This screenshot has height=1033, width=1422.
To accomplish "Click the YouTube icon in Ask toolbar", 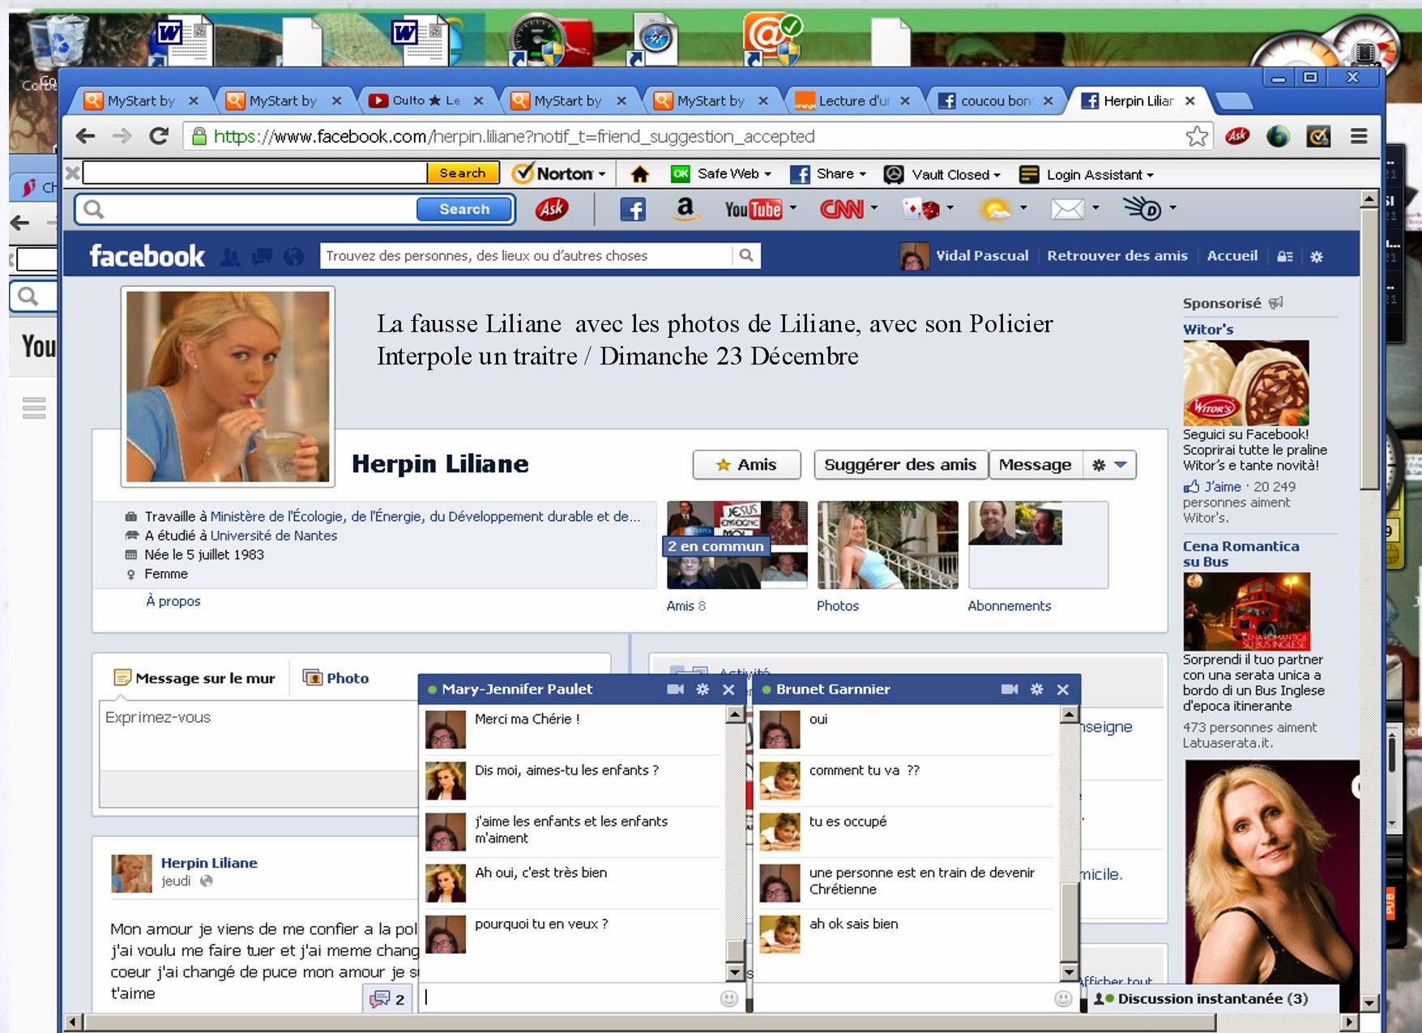I will point(753,209).
